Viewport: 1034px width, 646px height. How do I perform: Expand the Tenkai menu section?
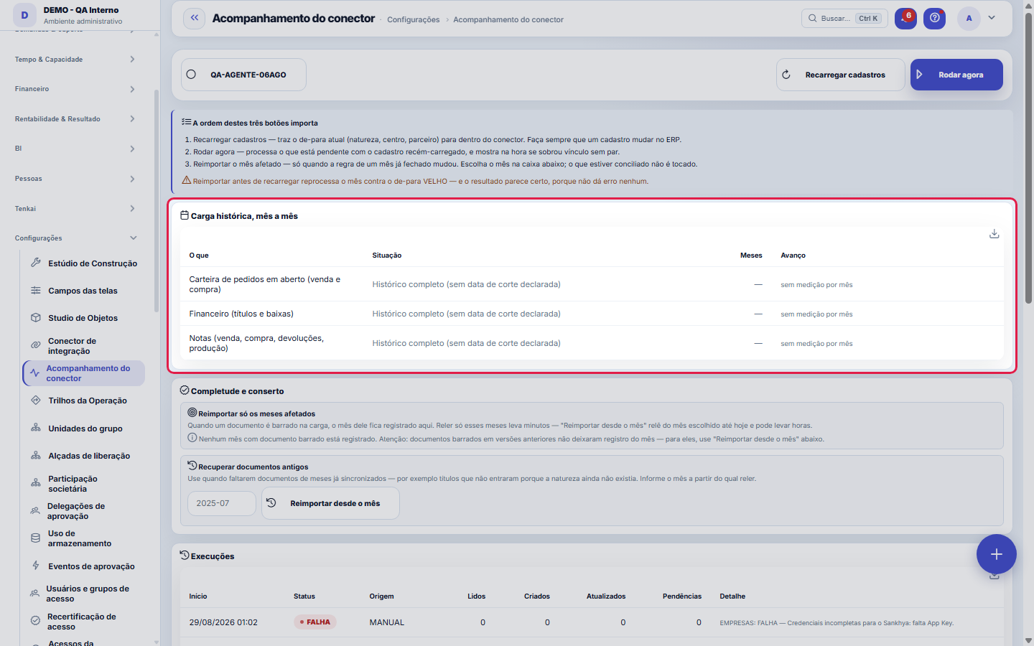click(75, 209)
